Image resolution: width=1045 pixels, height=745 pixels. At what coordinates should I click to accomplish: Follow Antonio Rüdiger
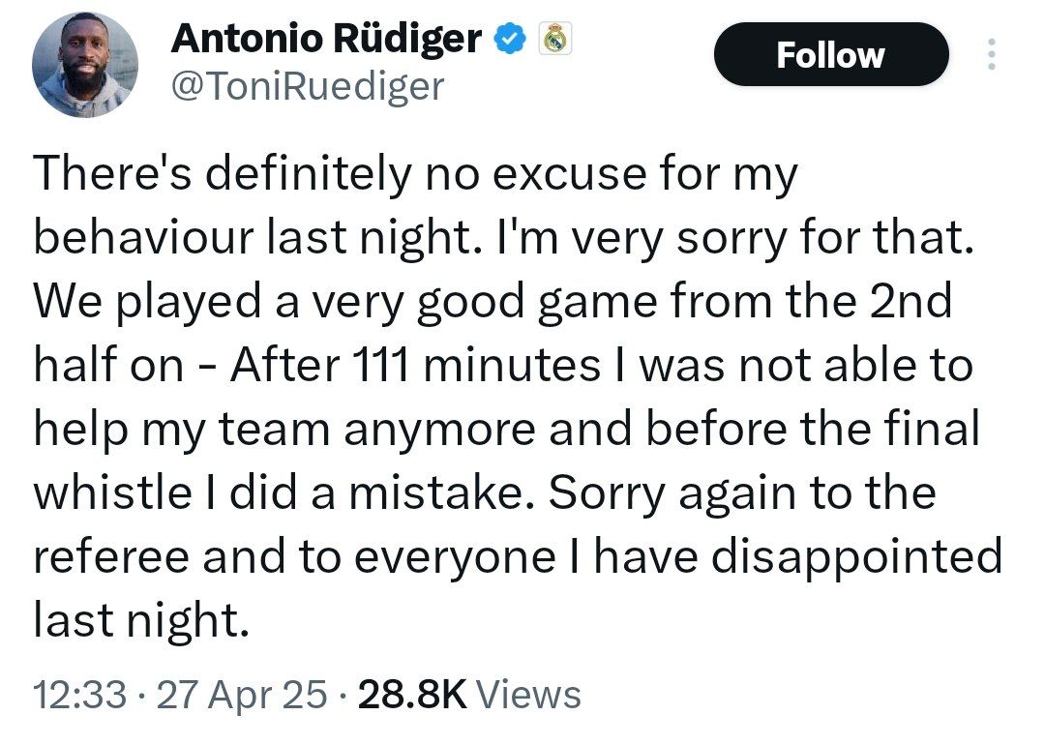(831, 54)
